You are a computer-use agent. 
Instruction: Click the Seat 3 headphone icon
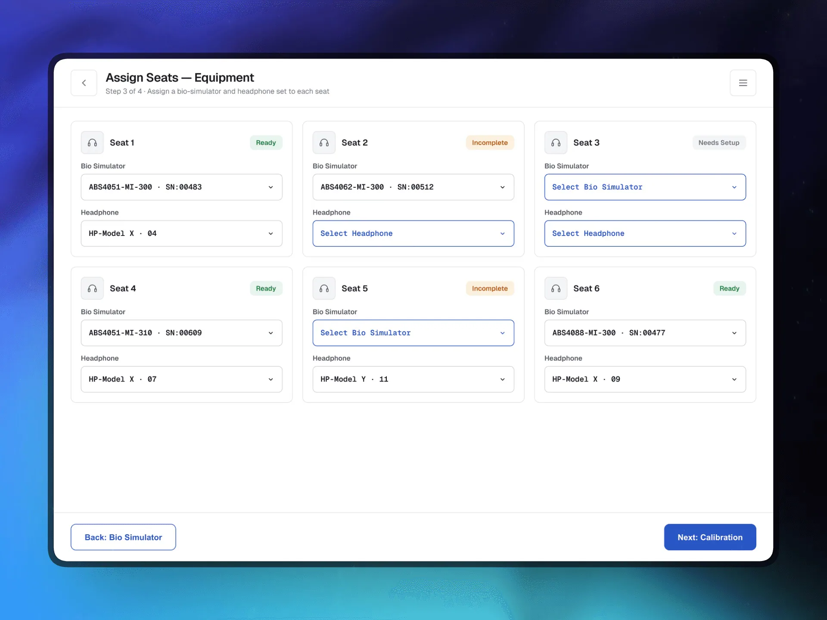point(556,143)
